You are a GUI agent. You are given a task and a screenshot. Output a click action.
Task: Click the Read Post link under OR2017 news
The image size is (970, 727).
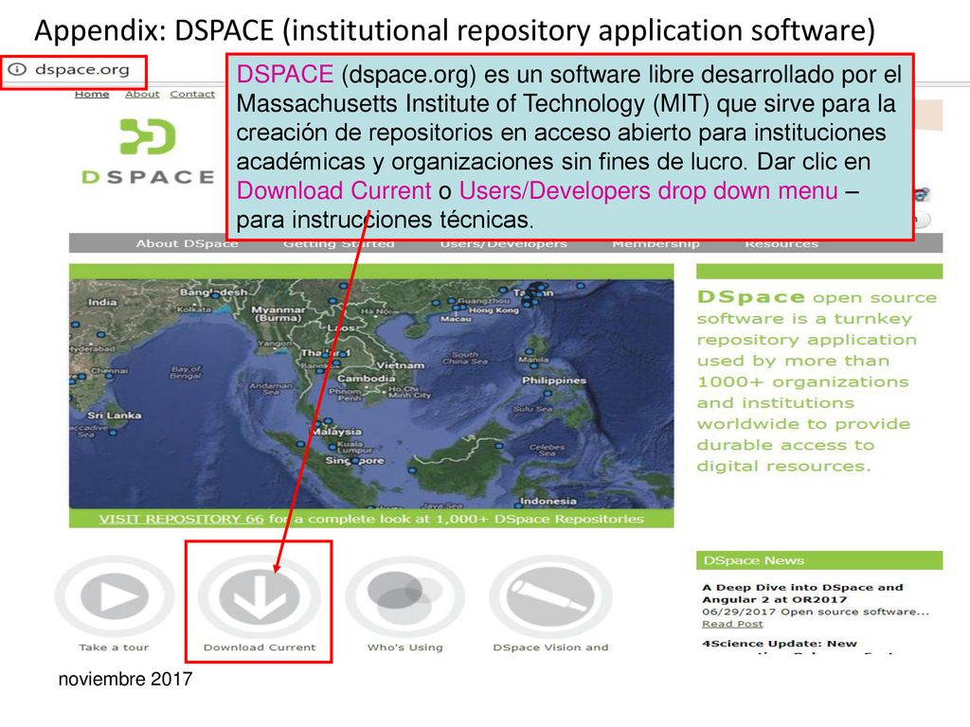[x=732, y=625]
